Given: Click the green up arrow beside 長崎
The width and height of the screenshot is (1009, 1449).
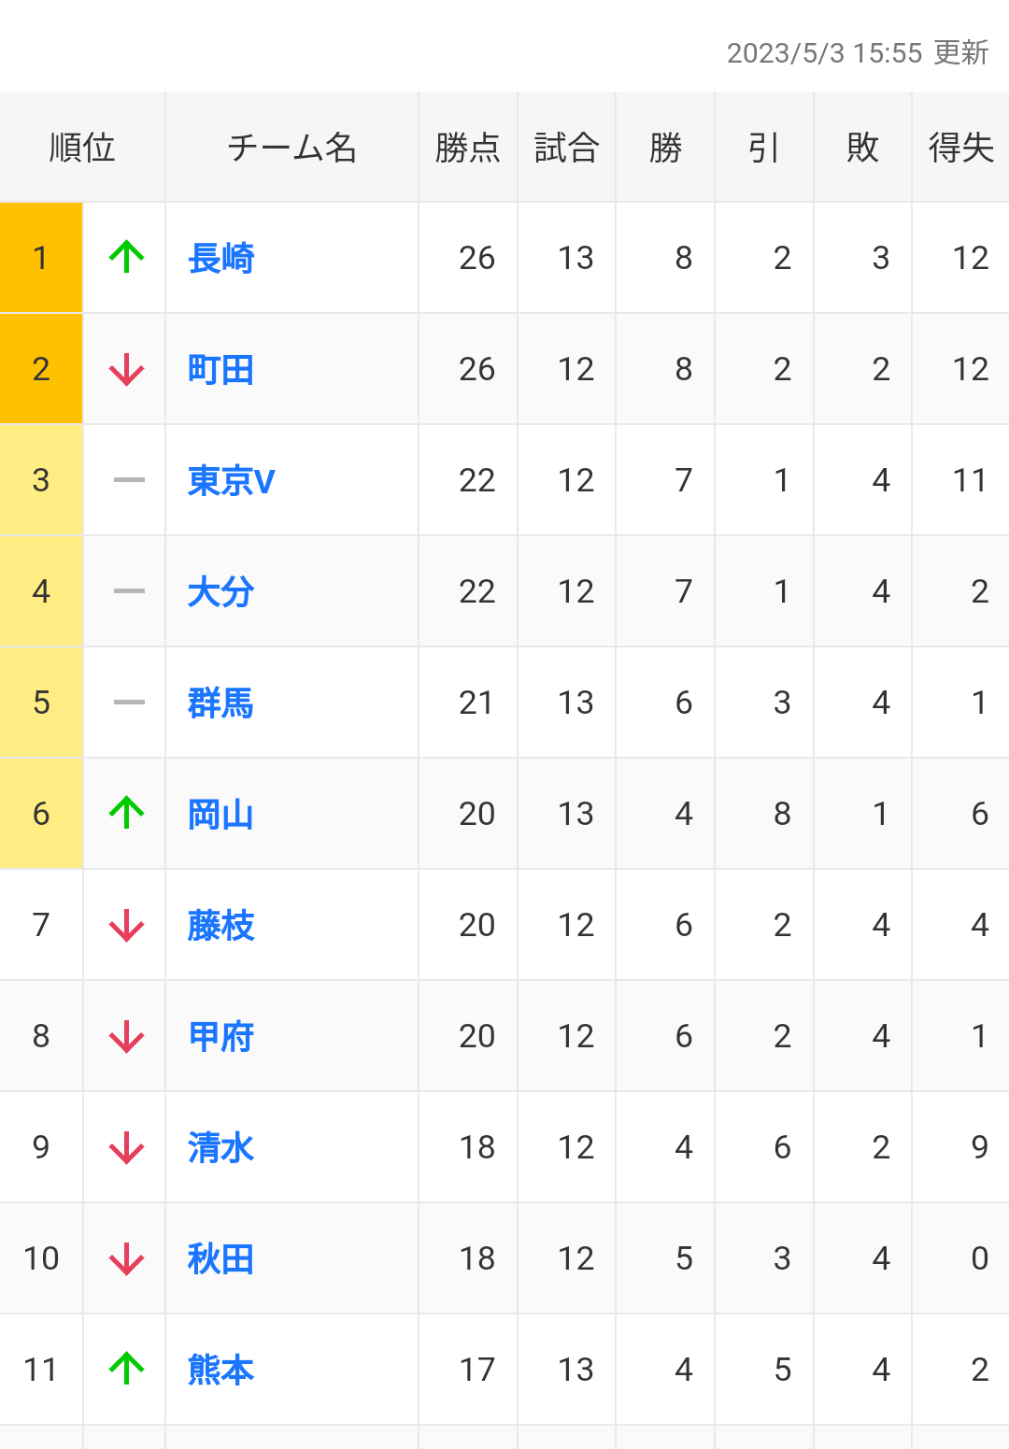Looking at the screenshot, I should 127,257.
